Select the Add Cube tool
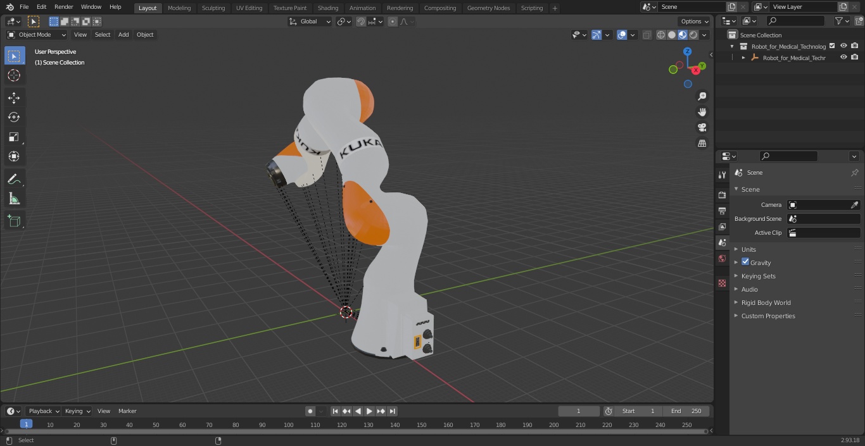Viewport: 865px width, 446px height. pos(14,221)
